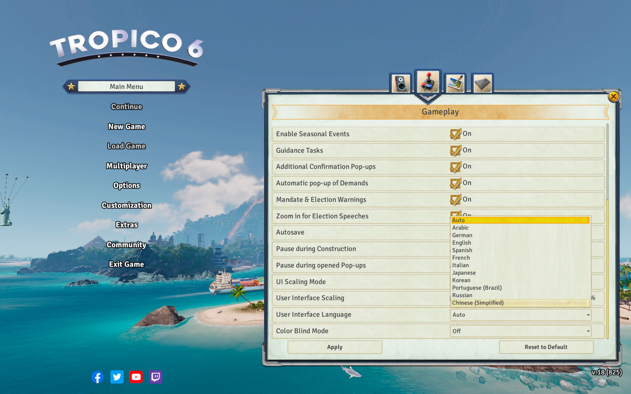The width and height of the screenshot is (631, 394).
Task: Open Tropico Twitter page icon
Action: tap(117, 377)
